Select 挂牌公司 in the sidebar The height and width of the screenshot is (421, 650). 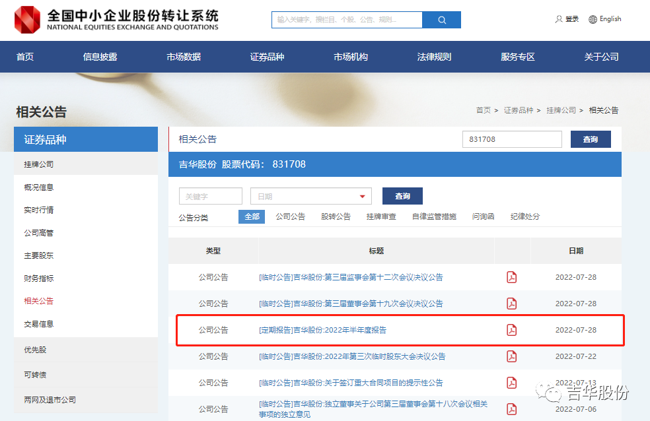point(86,164)
